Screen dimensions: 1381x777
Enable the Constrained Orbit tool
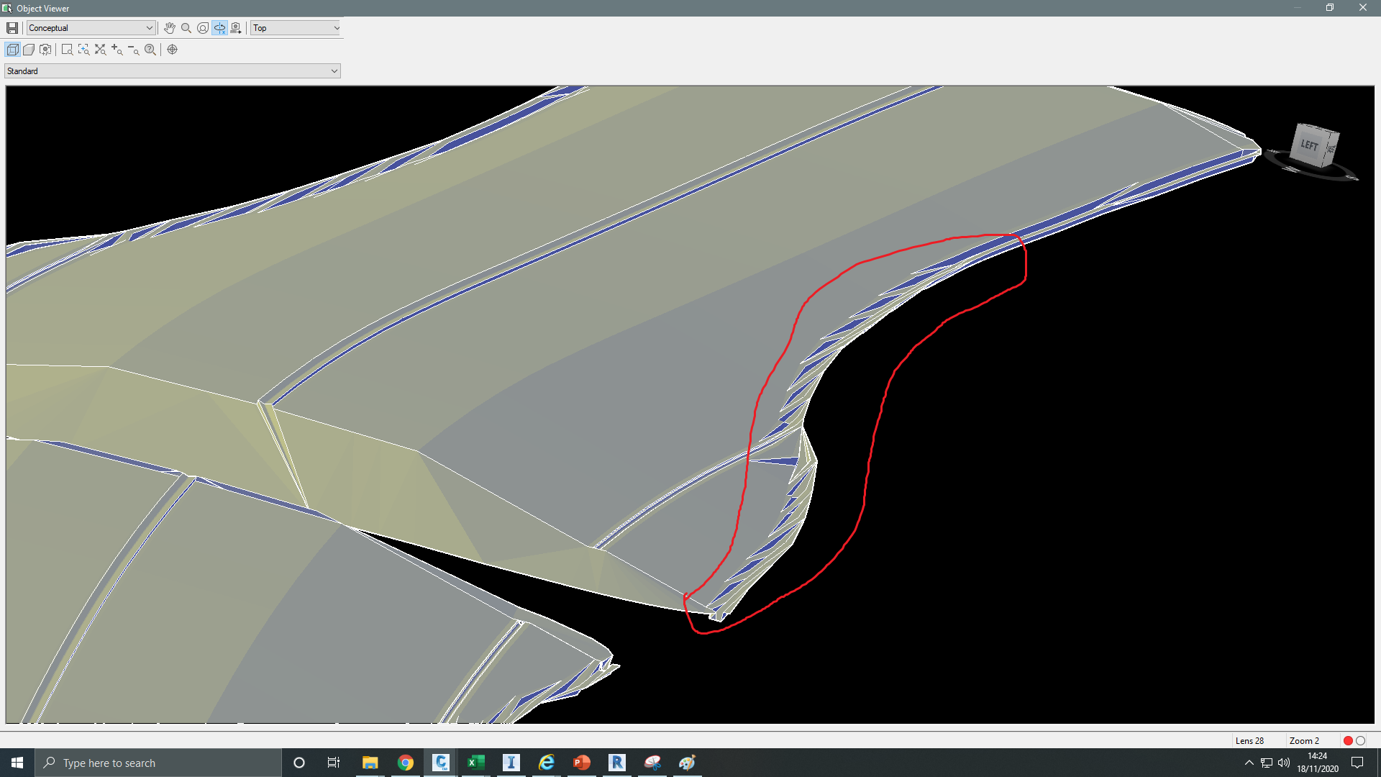(219, 27)
